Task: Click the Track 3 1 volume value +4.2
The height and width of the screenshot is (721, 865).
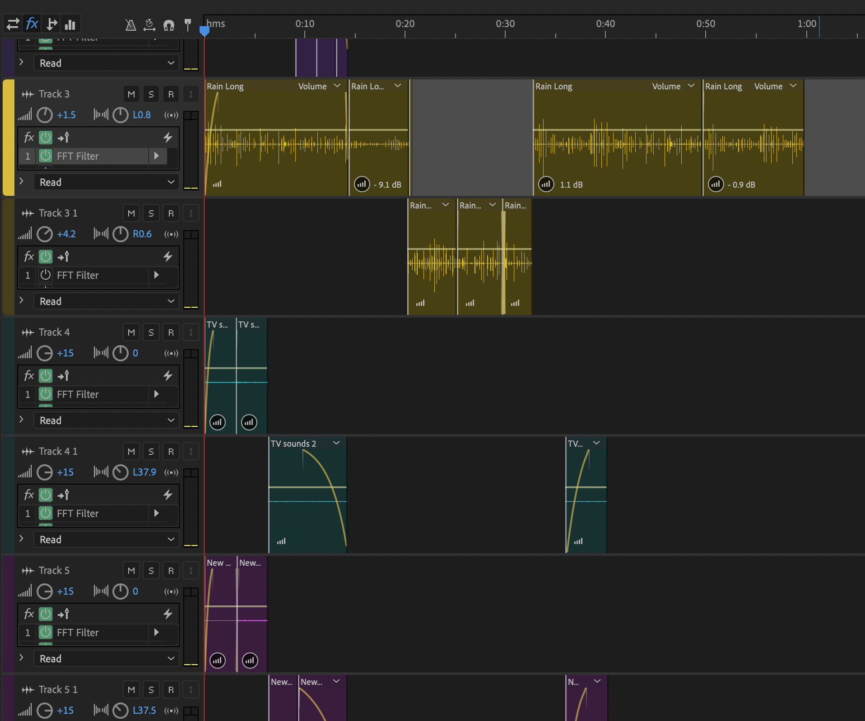Action: 66,234
